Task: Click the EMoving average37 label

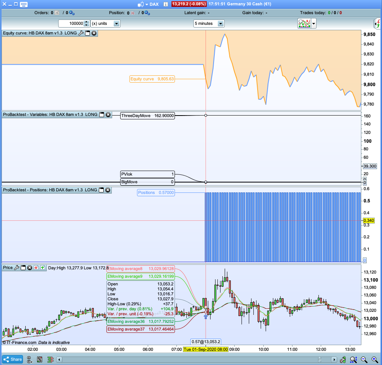Action: click(x=140, y=329)
